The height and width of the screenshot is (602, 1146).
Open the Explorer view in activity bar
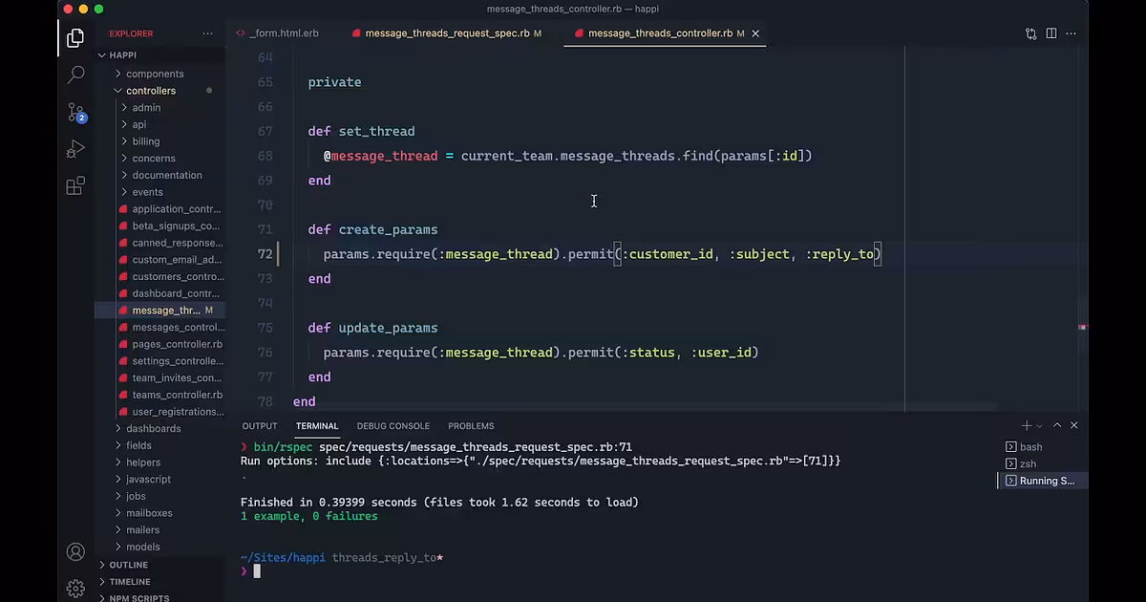click(75, 38)
